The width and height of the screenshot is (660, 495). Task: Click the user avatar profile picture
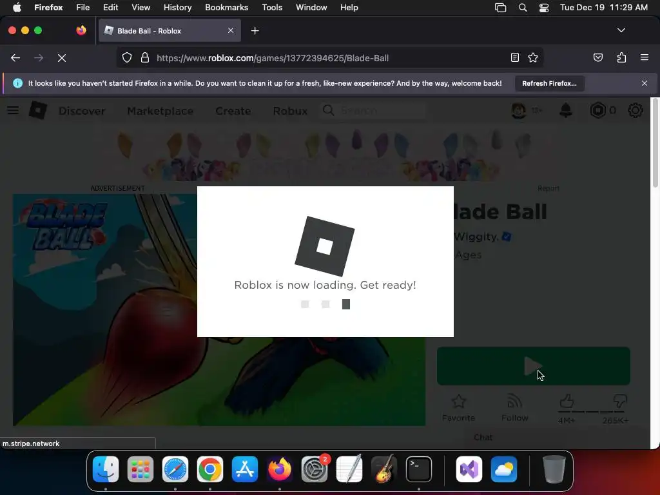click(519, 110)
